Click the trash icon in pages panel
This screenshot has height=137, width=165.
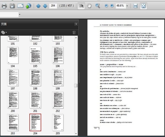[x=74, y=32]
